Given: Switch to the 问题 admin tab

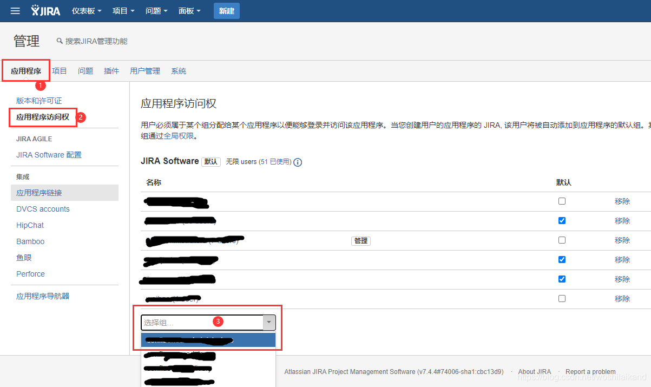Looking at the screenshot, I should point(86,71).
